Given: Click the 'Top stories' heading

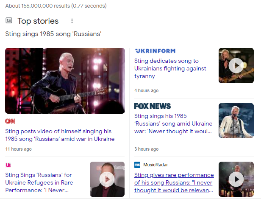Looking at the screenshot, I should coord(38,21).
